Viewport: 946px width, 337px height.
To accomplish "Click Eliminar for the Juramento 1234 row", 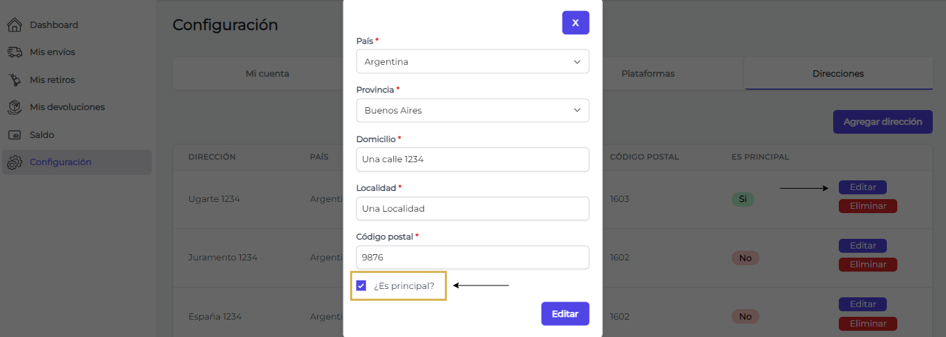I will coord(868,265).
